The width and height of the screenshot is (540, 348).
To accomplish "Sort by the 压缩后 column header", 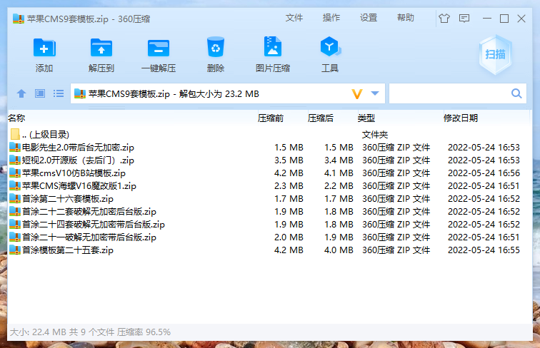I will coord(321,118).
